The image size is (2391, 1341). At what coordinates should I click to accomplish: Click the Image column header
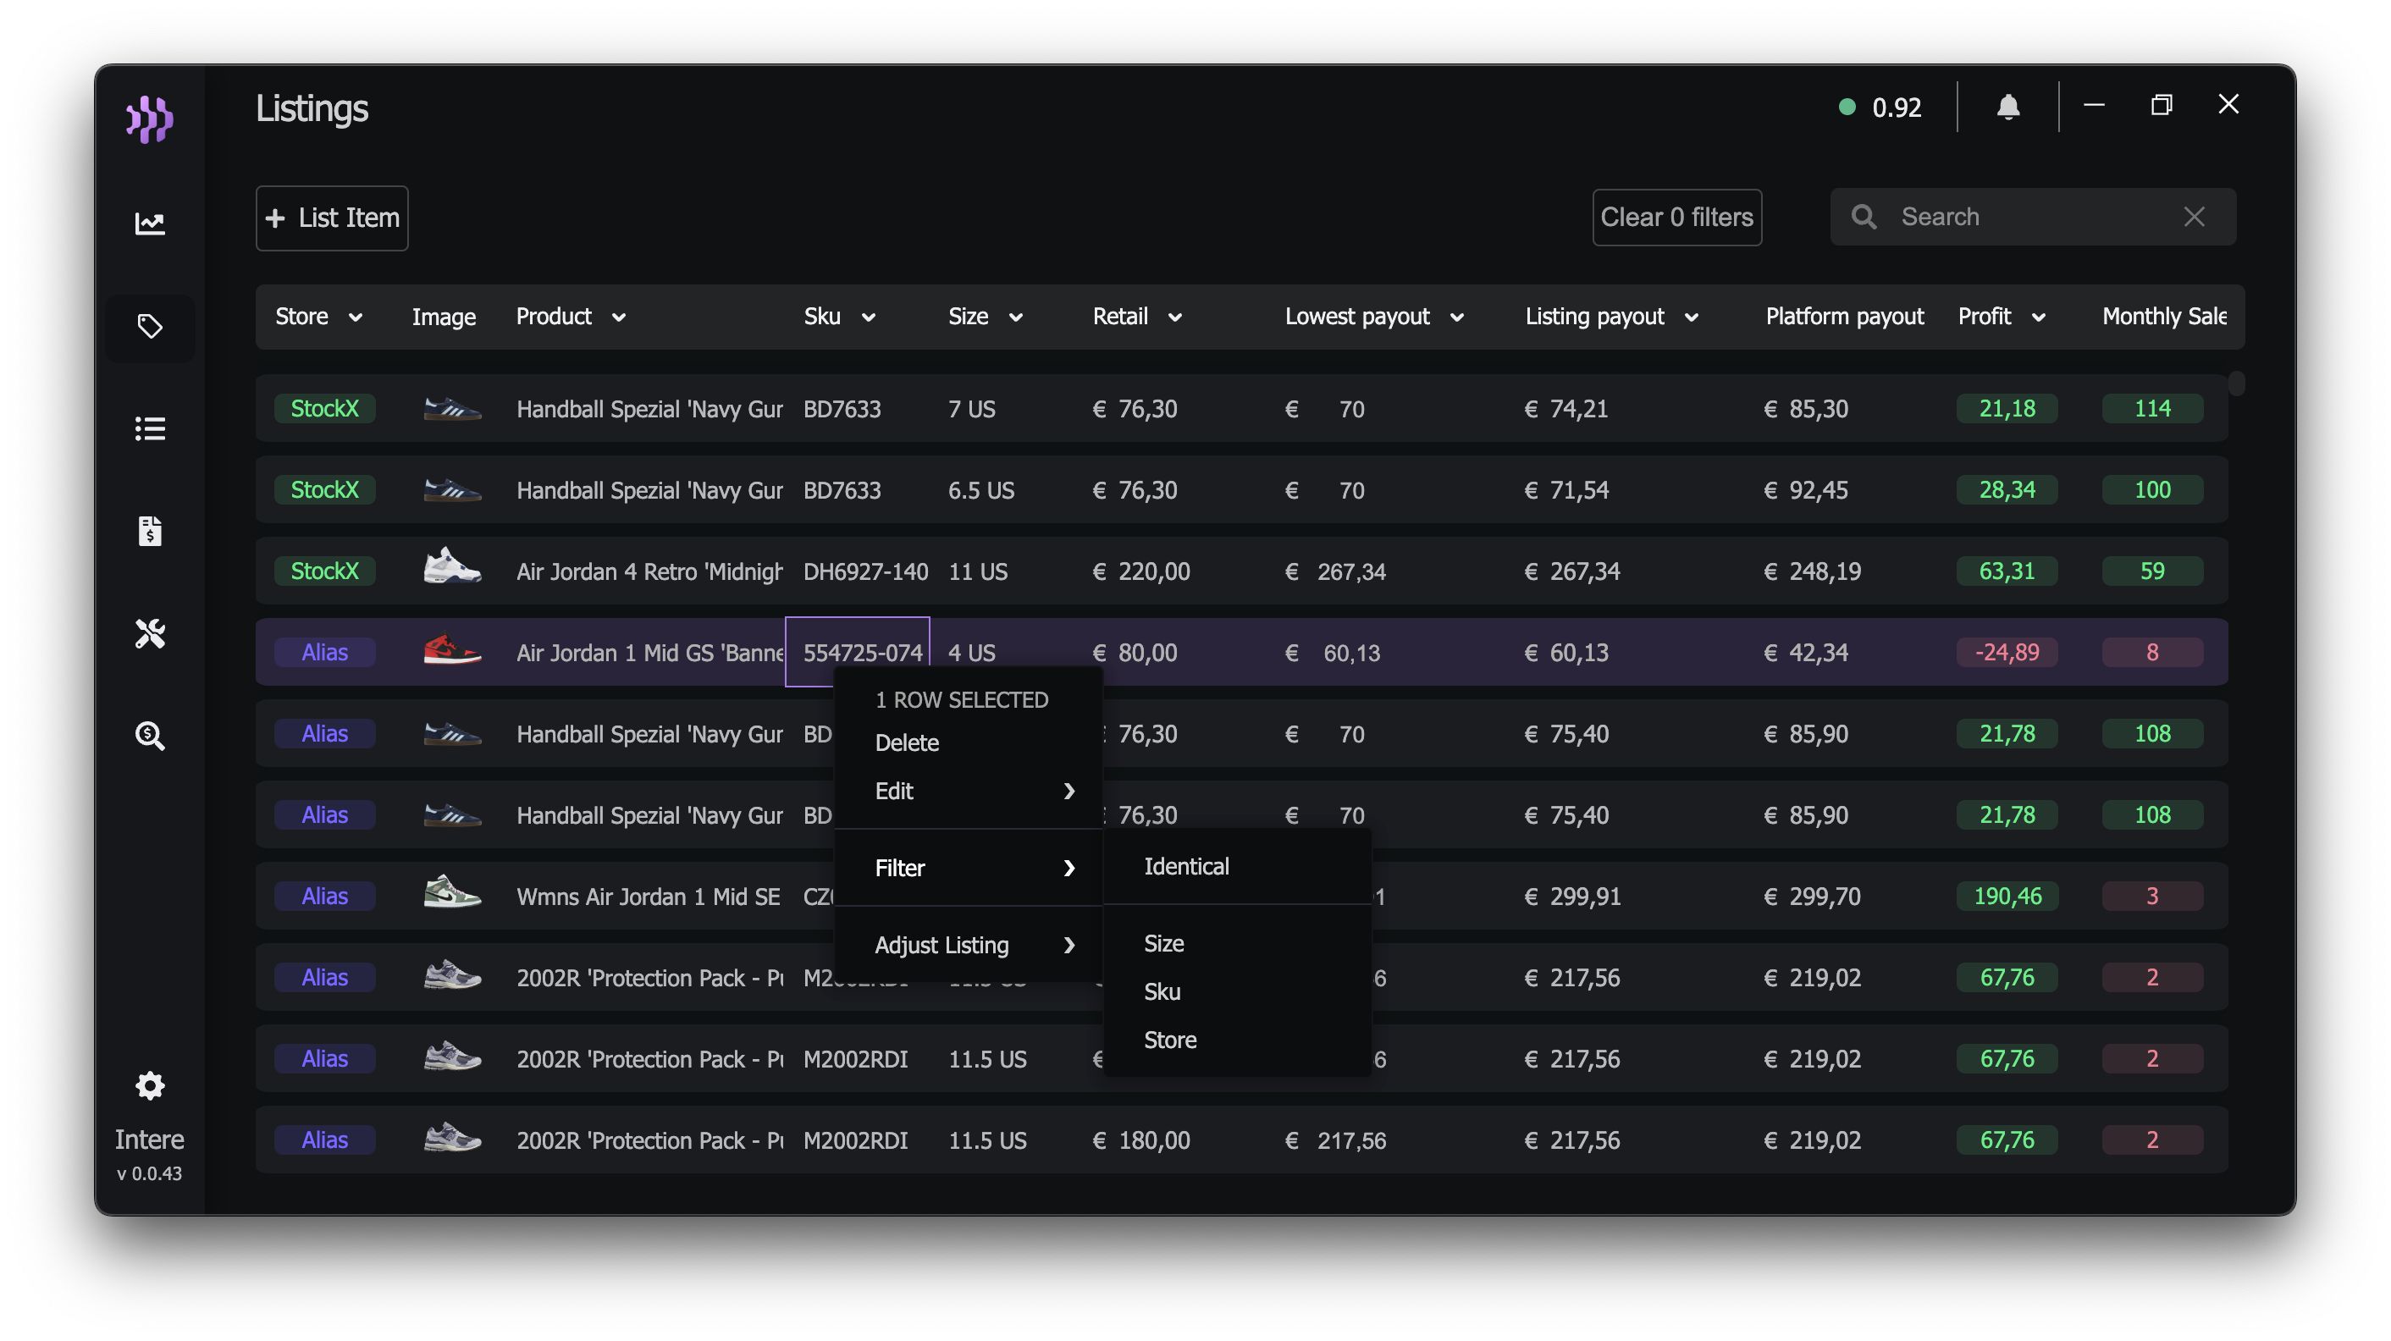click(x=444, y=317)
